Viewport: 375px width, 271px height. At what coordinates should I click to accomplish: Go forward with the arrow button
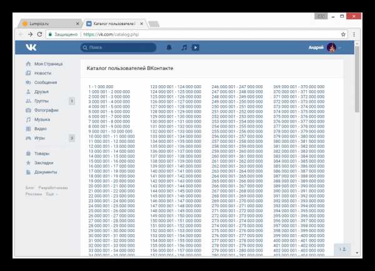click(x=30, y=34)
